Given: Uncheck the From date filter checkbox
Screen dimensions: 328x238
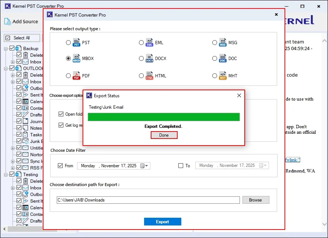Looking at the screenshot, I should tap(60, 166).
